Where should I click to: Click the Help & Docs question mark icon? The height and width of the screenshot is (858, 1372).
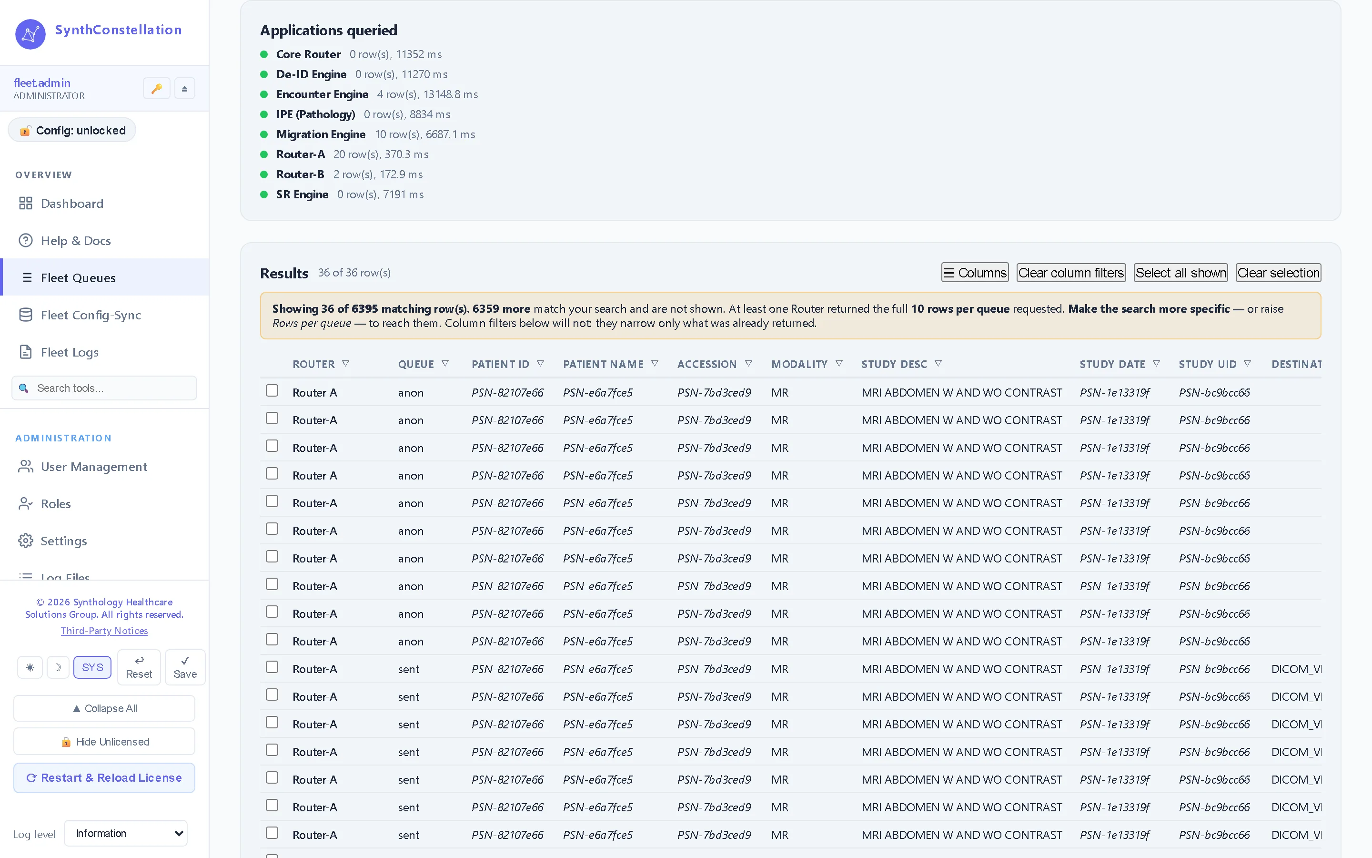(x=26, y=240)
